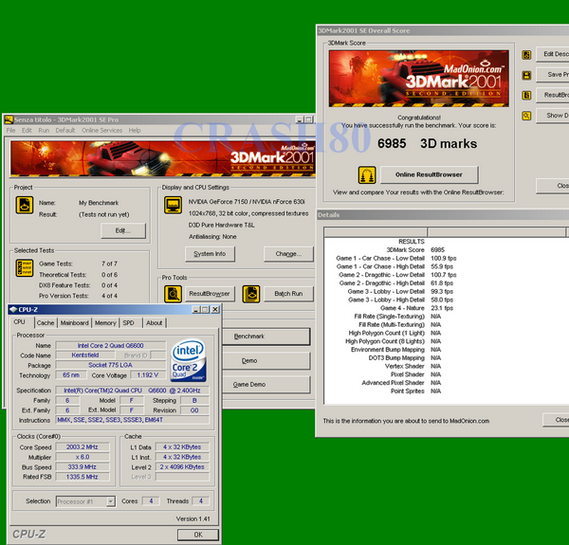
Task: Switch to the SPD tab in CPU-Z
Action: point(128,322)
